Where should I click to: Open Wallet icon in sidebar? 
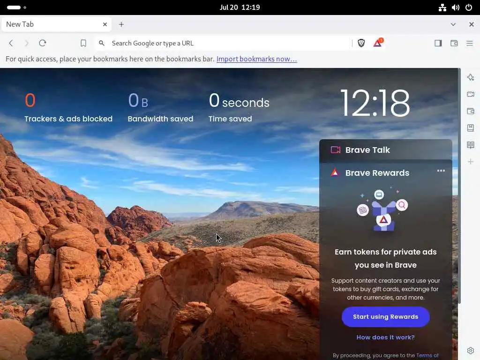coord(471,111)
